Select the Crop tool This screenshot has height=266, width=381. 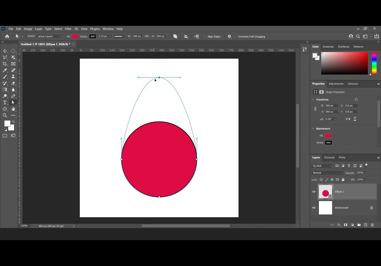(5, 64)
